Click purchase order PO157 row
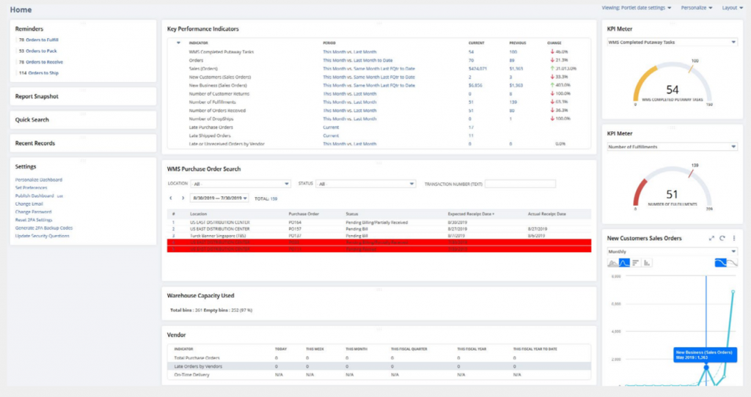Viewport: 751px width, 397px height. (379, 229)
